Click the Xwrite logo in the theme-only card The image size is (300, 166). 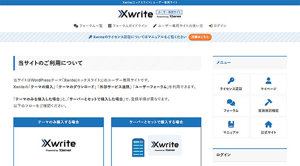pyautogui.click(x=58, y=145)
